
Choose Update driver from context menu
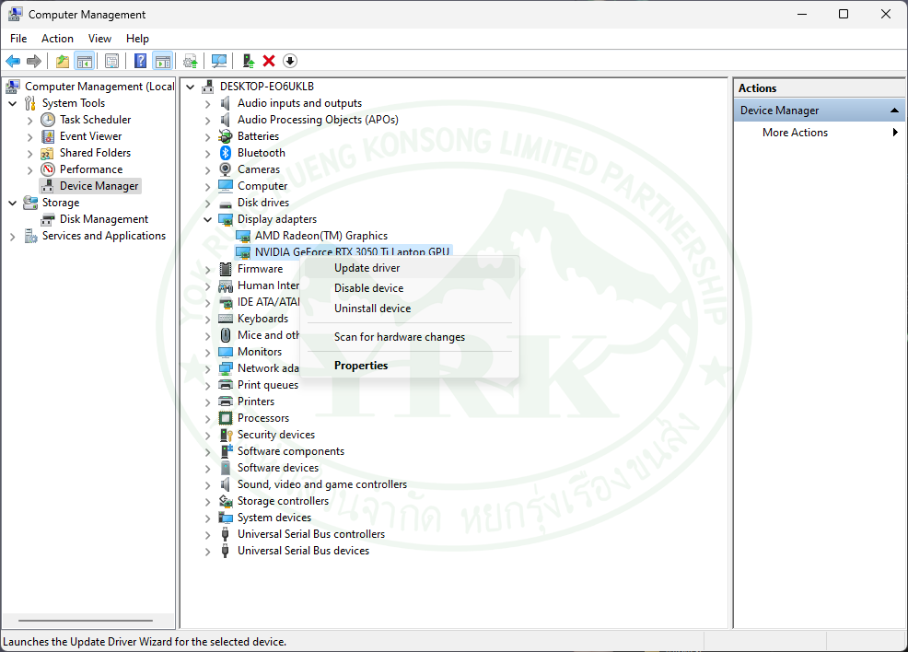click(410, 268)
